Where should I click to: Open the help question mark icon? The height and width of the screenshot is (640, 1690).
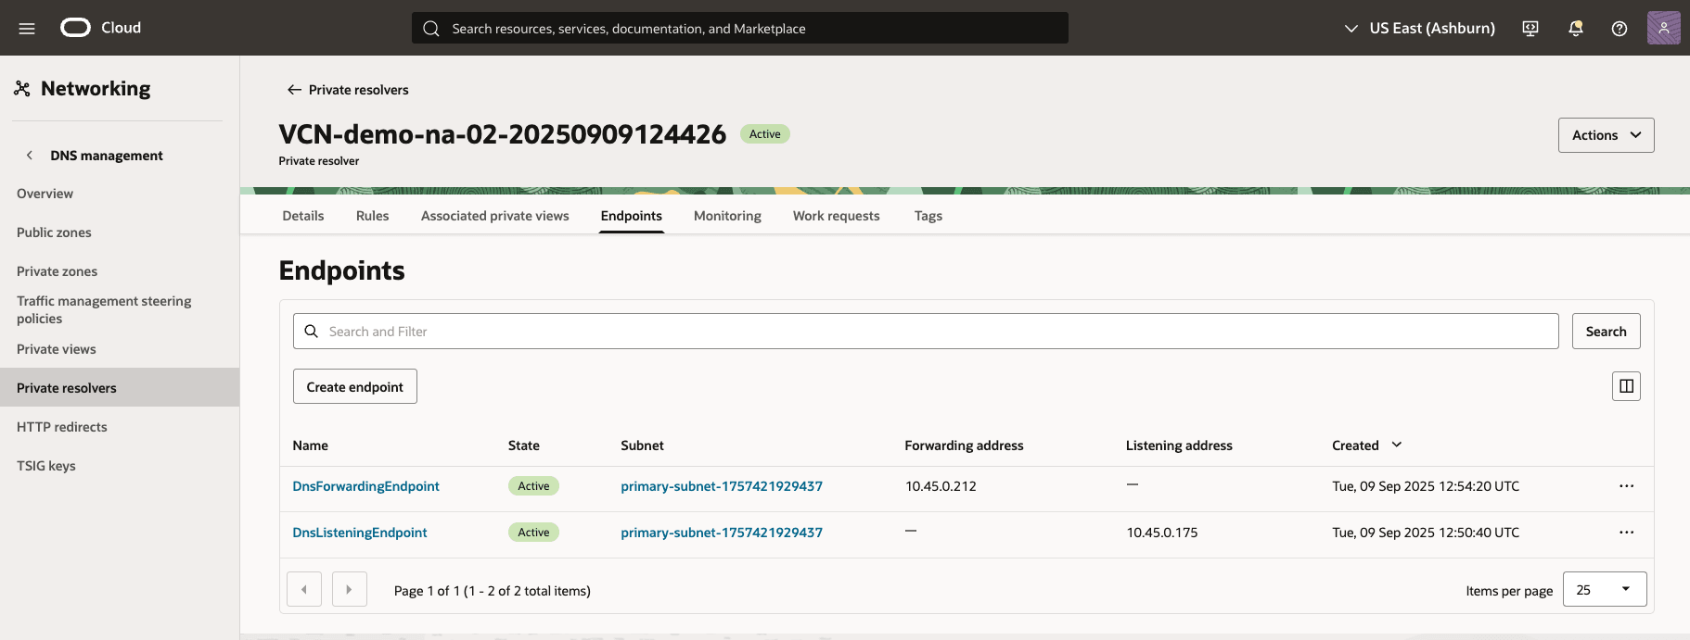(x=1620, y=28)
